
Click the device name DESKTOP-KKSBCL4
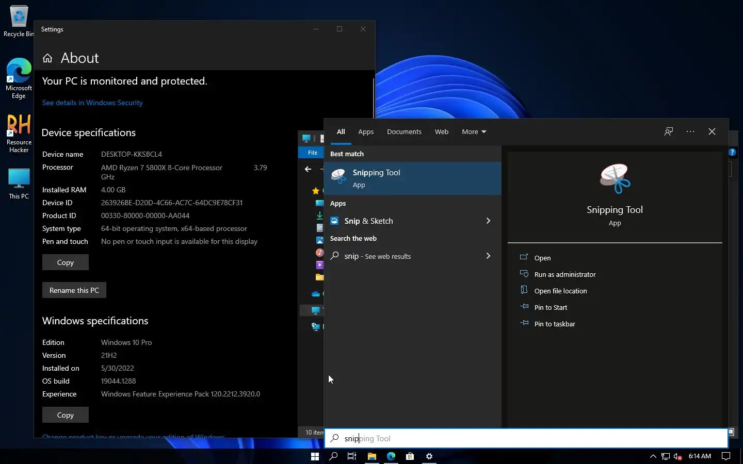[132, 154]
